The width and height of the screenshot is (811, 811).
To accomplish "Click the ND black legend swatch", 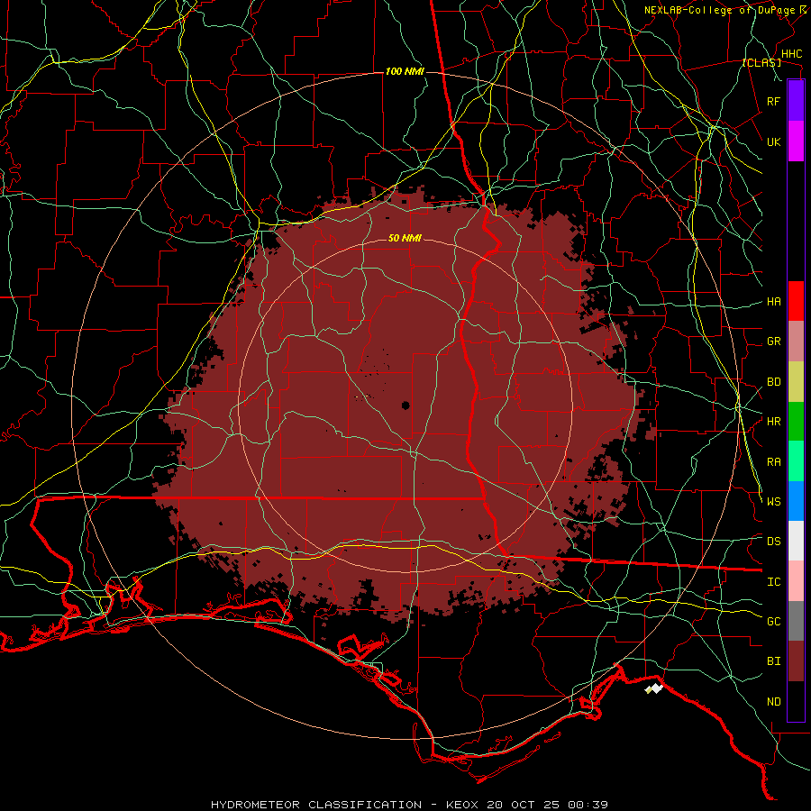I will coord(796,701).
